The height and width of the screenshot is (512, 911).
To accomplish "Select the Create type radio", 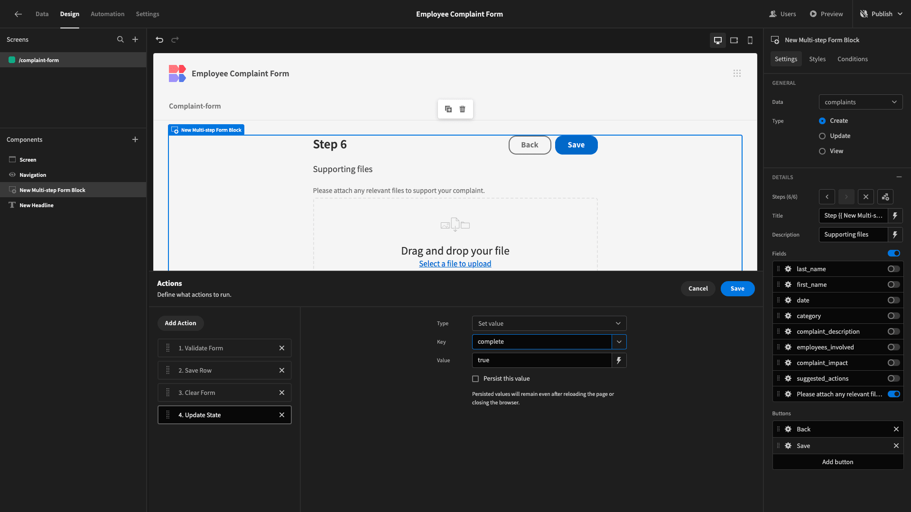I will [x=822, y=121].
